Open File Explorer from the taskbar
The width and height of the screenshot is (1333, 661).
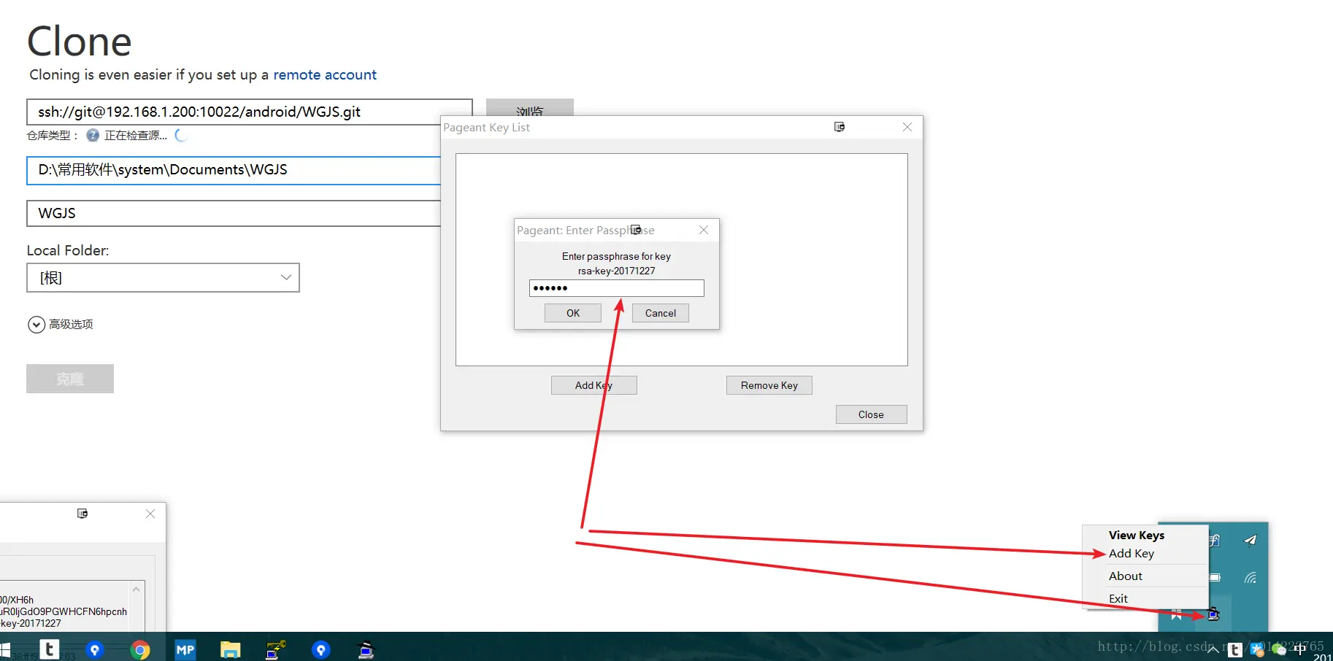click(x=231, y=649)
